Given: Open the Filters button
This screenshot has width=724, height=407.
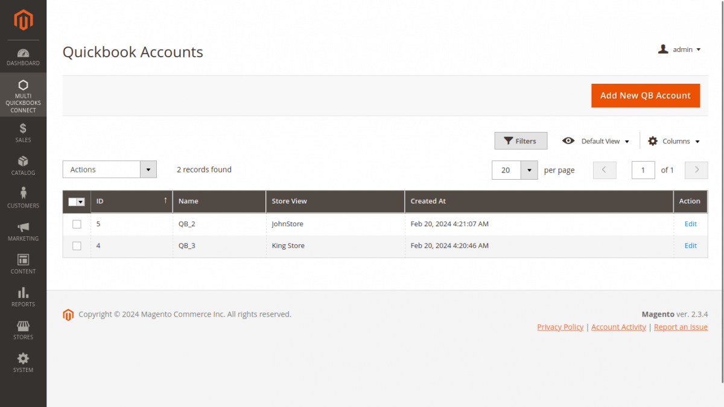Looking at the screenshot, I should (x=521, y=141).
